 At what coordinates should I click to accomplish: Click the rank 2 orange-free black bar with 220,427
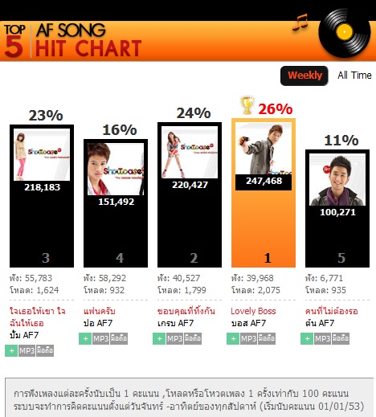click(x=190, y=195)
